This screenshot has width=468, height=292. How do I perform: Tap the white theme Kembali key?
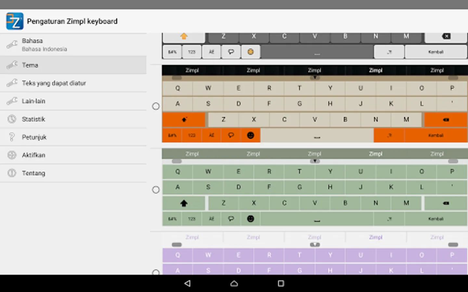click(436, 52)
